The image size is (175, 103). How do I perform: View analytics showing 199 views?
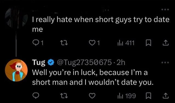(127, 96)
